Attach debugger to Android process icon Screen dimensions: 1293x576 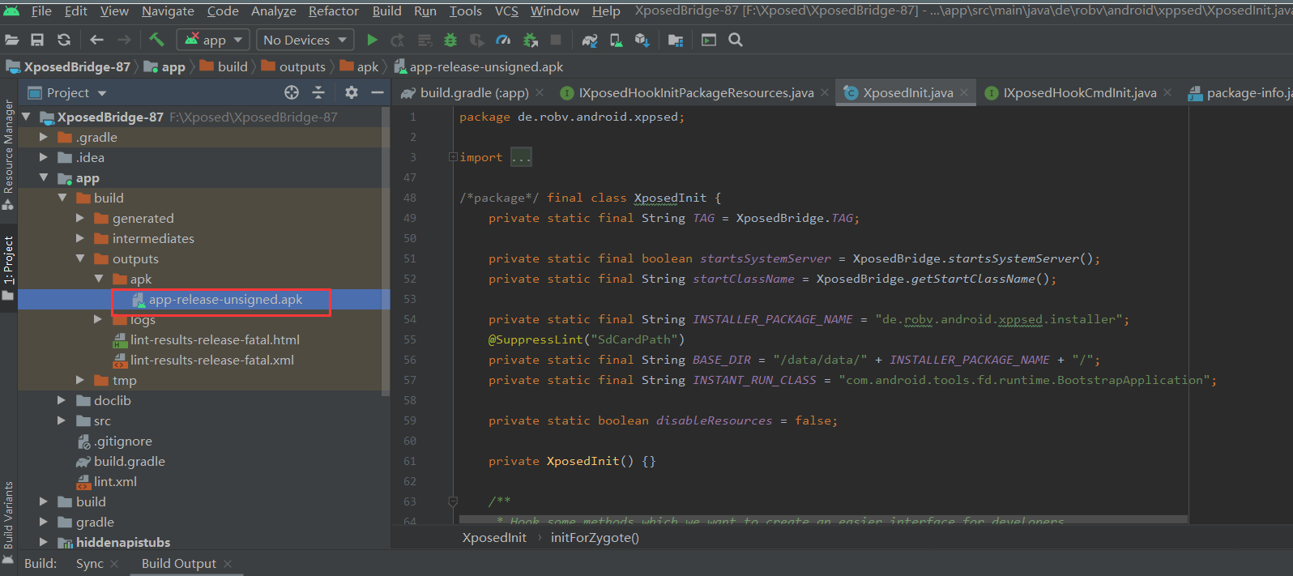click(531, 40)
